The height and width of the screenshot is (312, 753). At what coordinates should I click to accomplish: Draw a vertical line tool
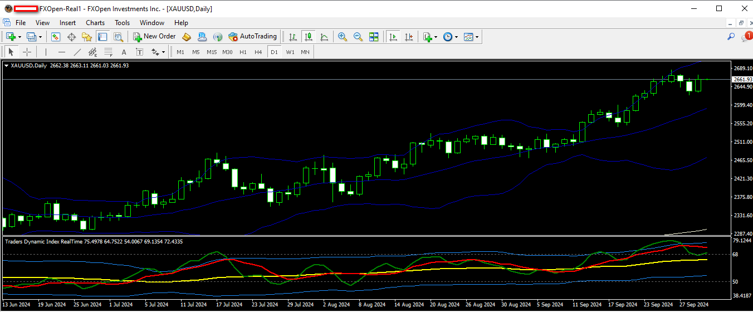[46, 52]
